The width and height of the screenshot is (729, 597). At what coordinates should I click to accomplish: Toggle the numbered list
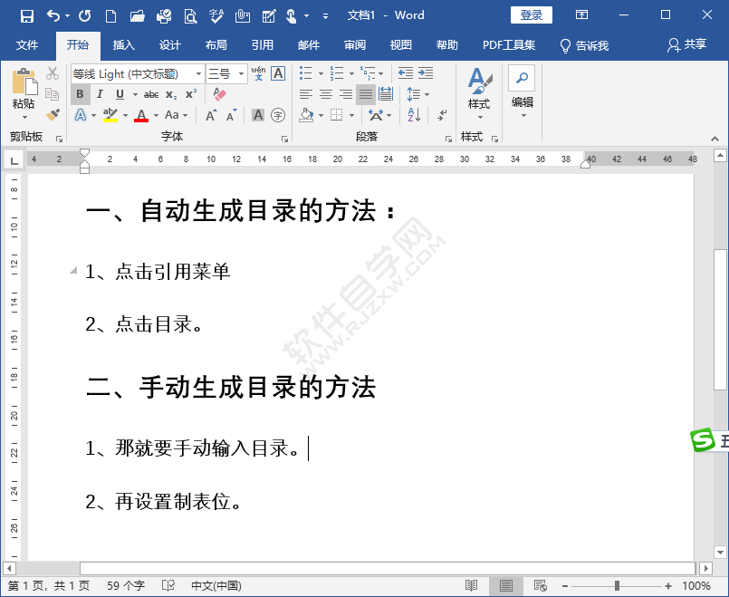[335, 73]
